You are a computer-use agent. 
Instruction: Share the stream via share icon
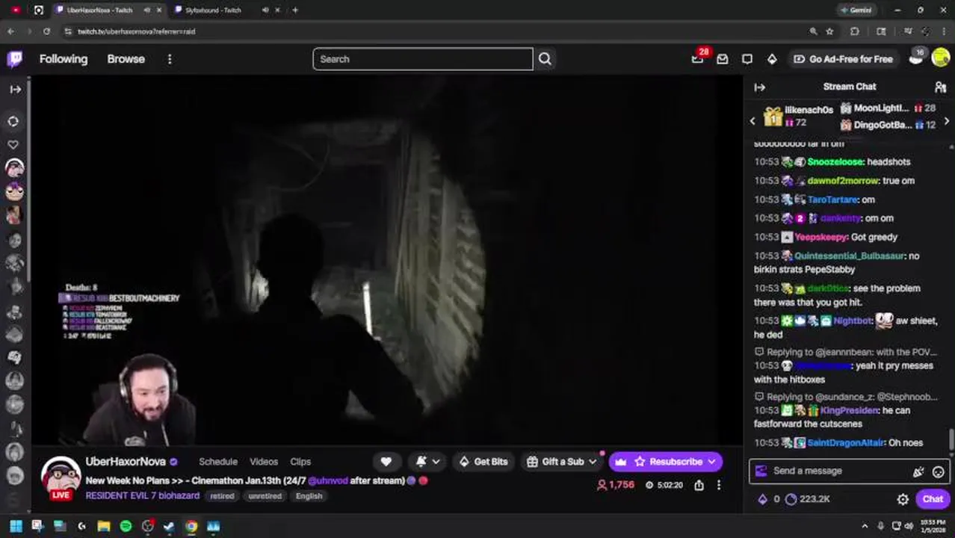coord(699,485)
